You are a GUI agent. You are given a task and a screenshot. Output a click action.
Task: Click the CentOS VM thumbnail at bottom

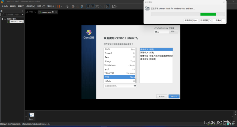coord(32,116)
